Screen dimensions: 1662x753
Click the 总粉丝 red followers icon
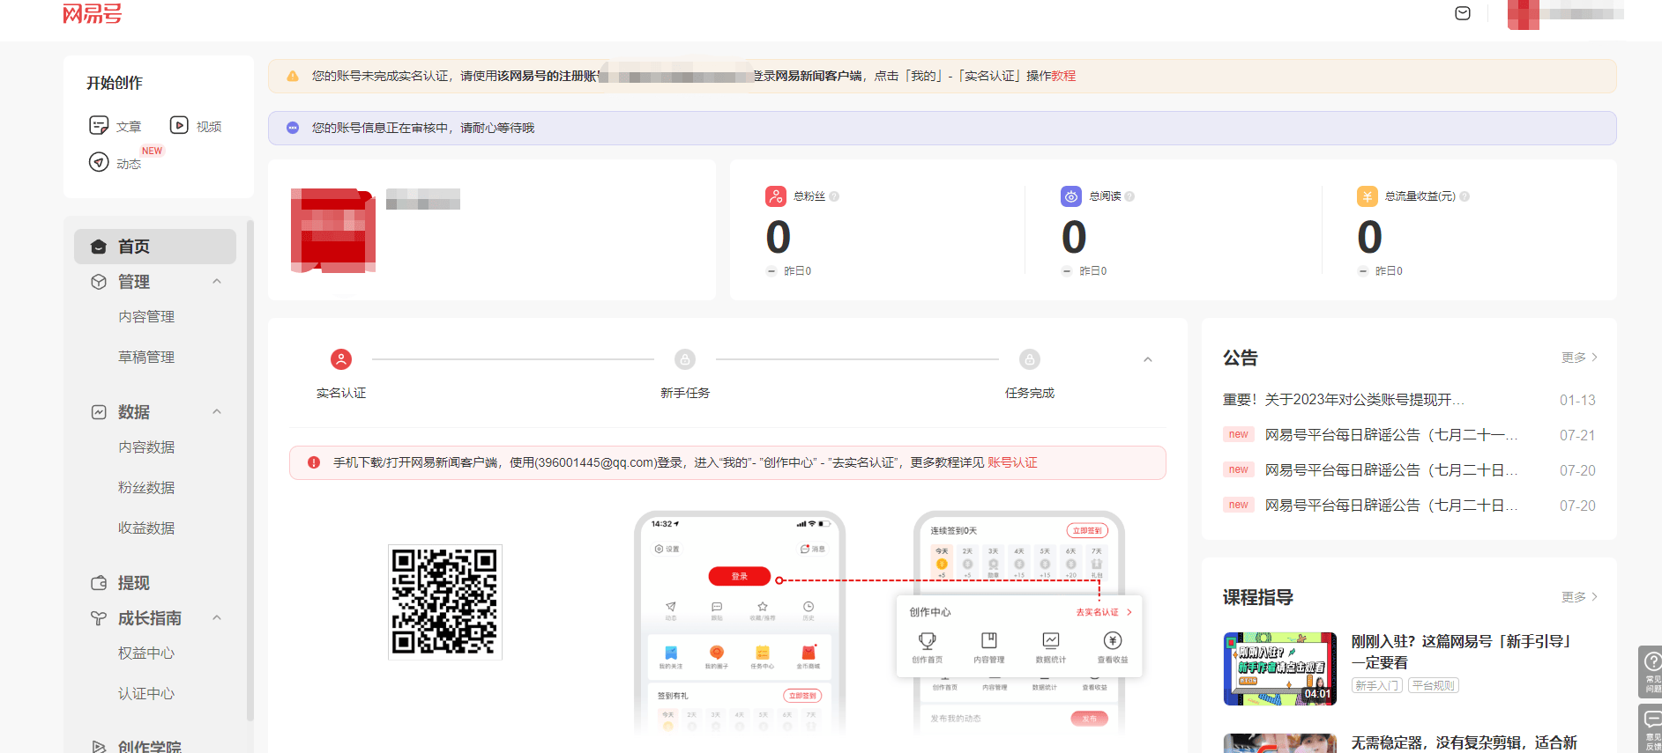click(776, 196)
